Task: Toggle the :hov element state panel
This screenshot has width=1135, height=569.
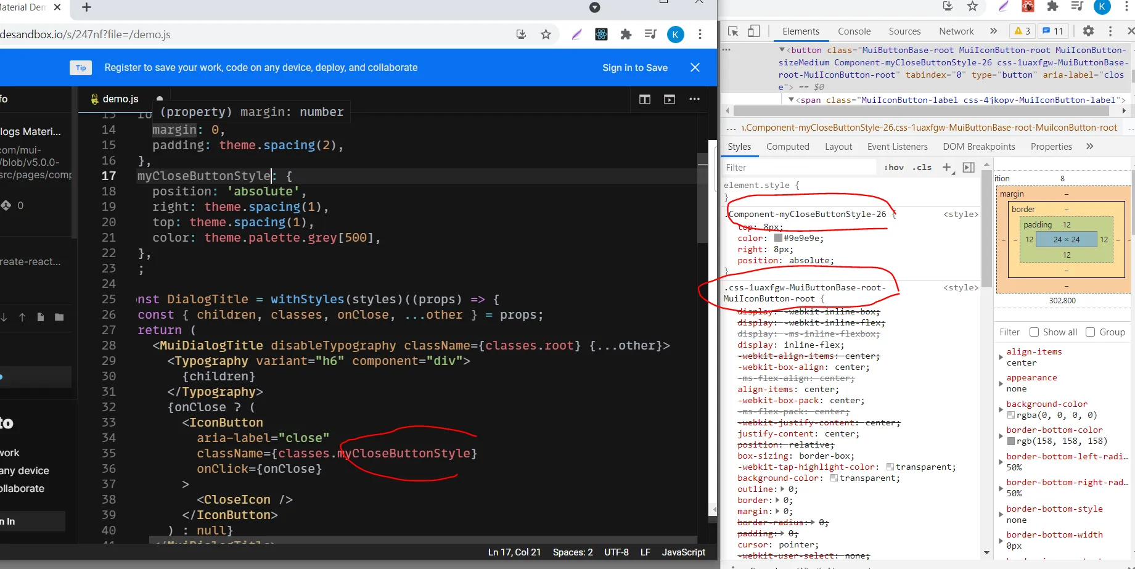Action: [894, 167]
